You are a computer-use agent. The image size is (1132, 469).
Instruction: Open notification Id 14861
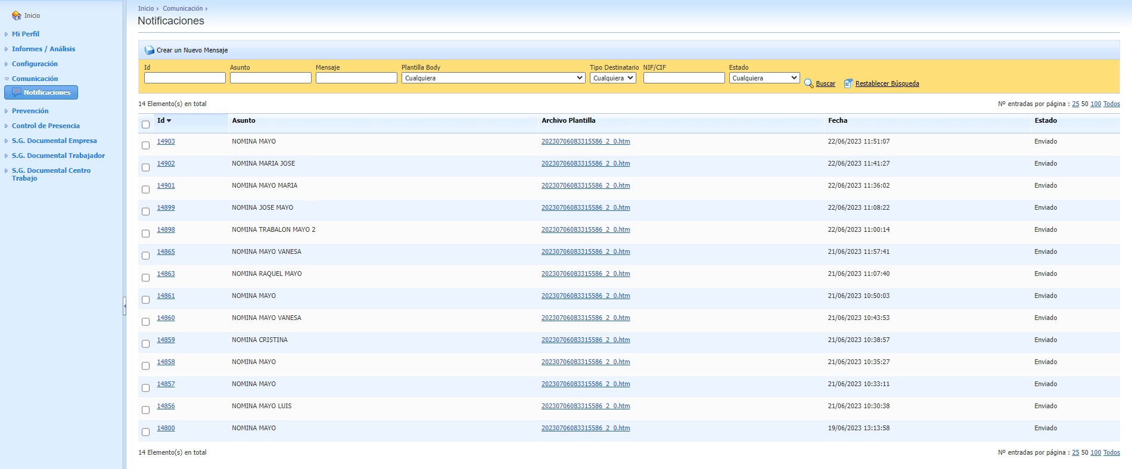tap(166, 296)
